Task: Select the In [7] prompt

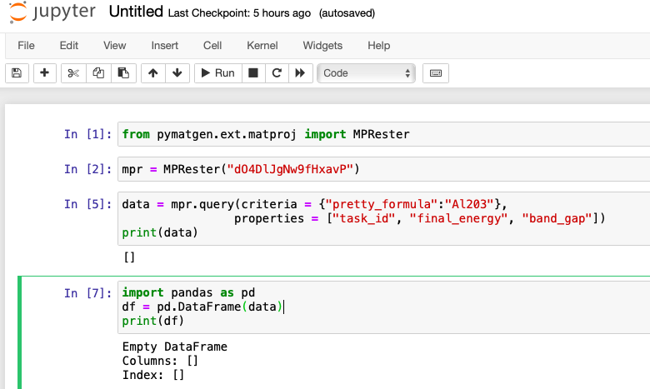Action: pos(87,293)
